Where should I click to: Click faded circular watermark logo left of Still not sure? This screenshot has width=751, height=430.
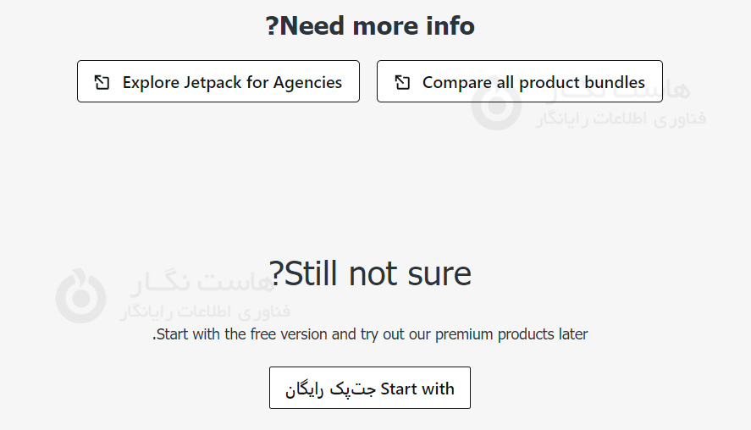click(x=80, y=295)
